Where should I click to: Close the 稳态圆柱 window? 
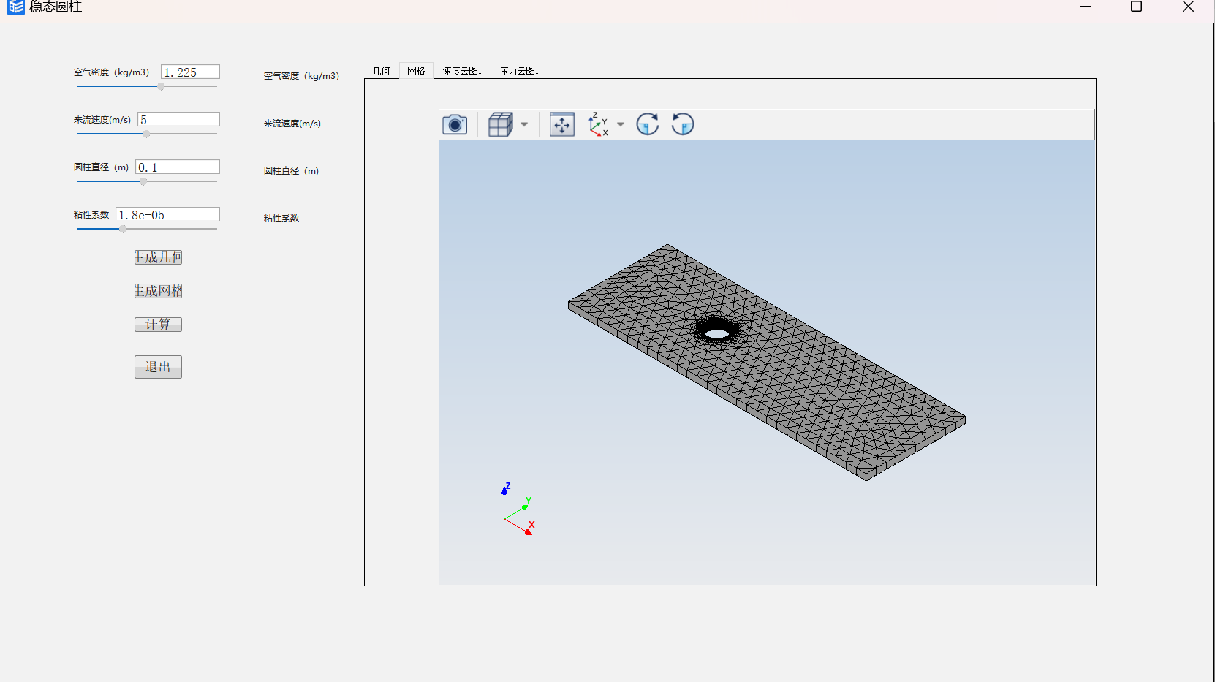[x=1188, y=7]
